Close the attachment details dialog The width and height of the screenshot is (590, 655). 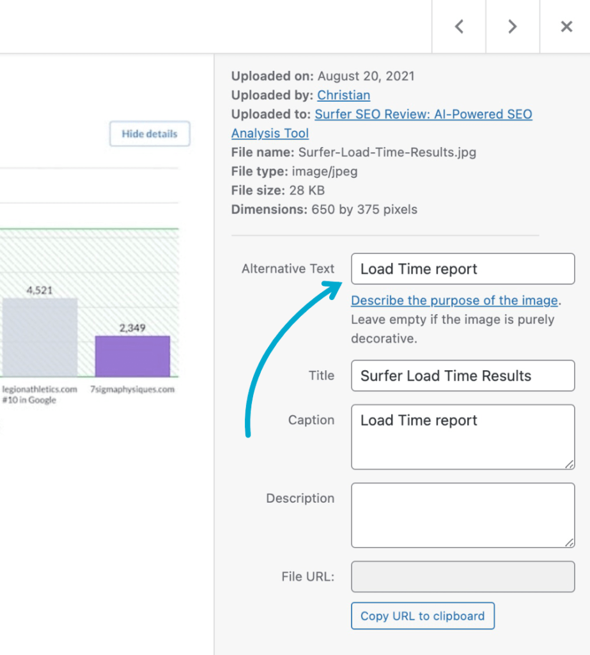coord(566,26)
